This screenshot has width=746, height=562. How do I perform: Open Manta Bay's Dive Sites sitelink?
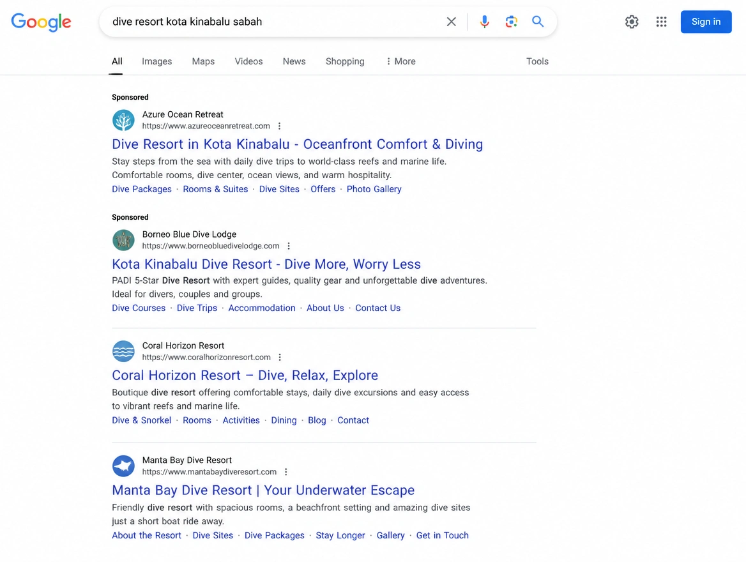tap(213, 536)
